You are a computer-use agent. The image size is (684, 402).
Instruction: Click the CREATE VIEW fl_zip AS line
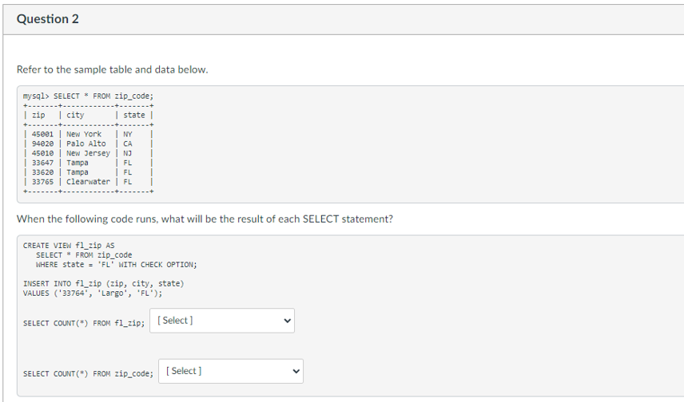[69, 246]
